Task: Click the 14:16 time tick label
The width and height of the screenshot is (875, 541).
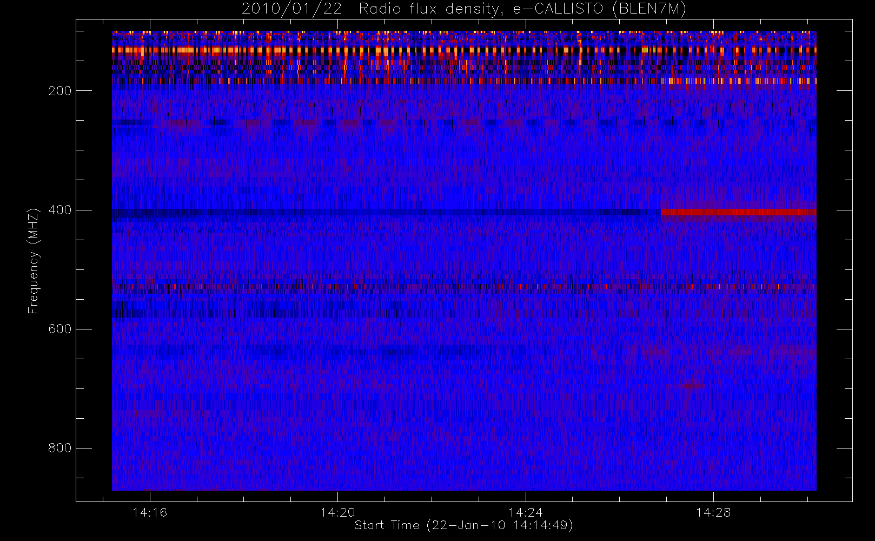Action: point(150,512)
